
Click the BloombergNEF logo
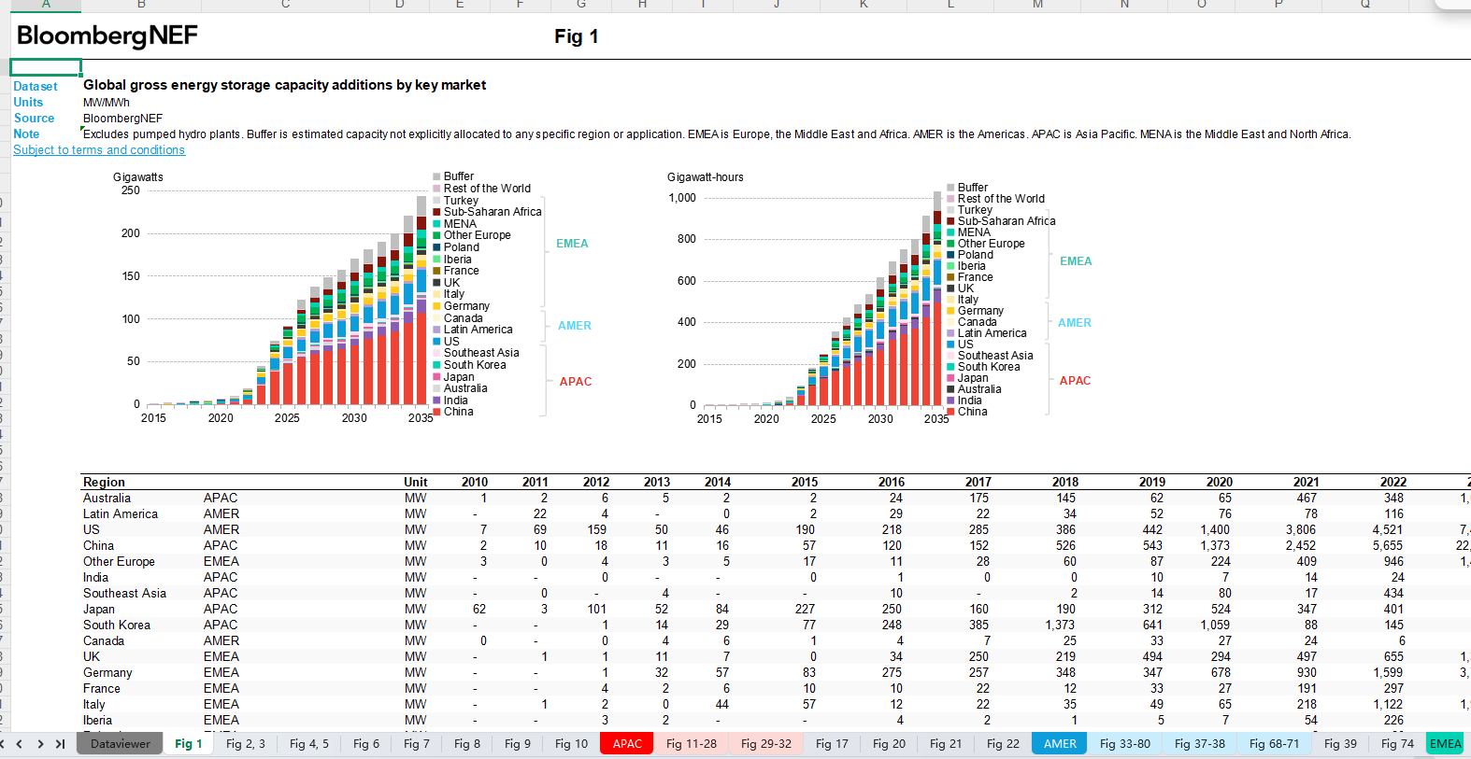pyautogui.click(x=107, y=35)
